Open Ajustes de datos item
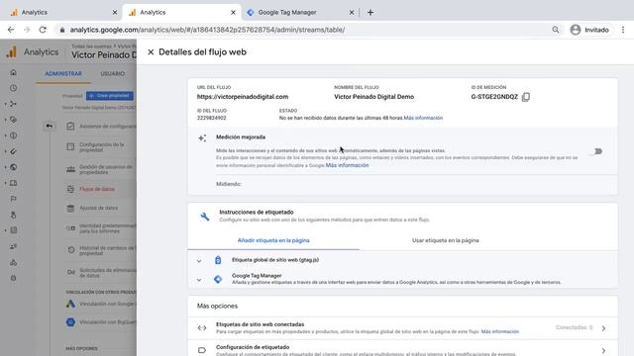The image size is (634, 356). (x=99, y=209)
